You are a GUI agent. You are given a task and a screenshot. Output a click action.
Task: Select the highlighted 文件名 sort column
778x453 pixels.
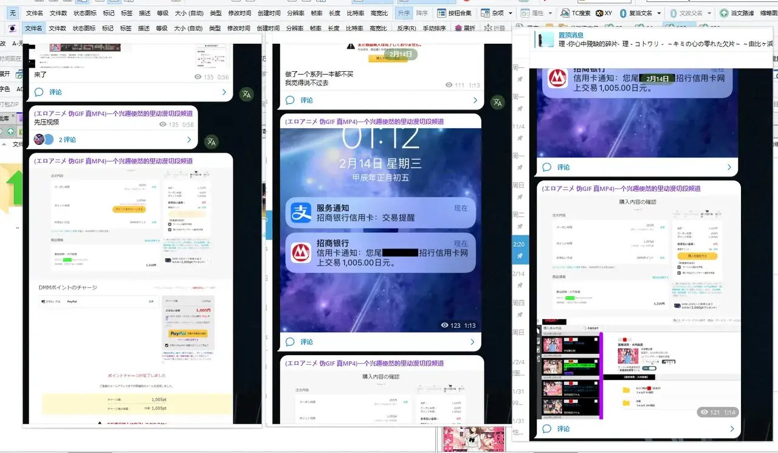pos(33,28)
